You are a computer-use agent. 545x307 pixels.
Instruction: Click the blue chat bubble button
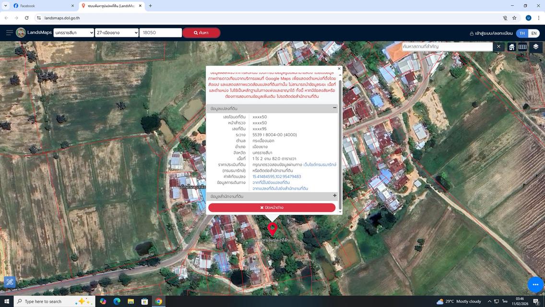coord(535,284)
